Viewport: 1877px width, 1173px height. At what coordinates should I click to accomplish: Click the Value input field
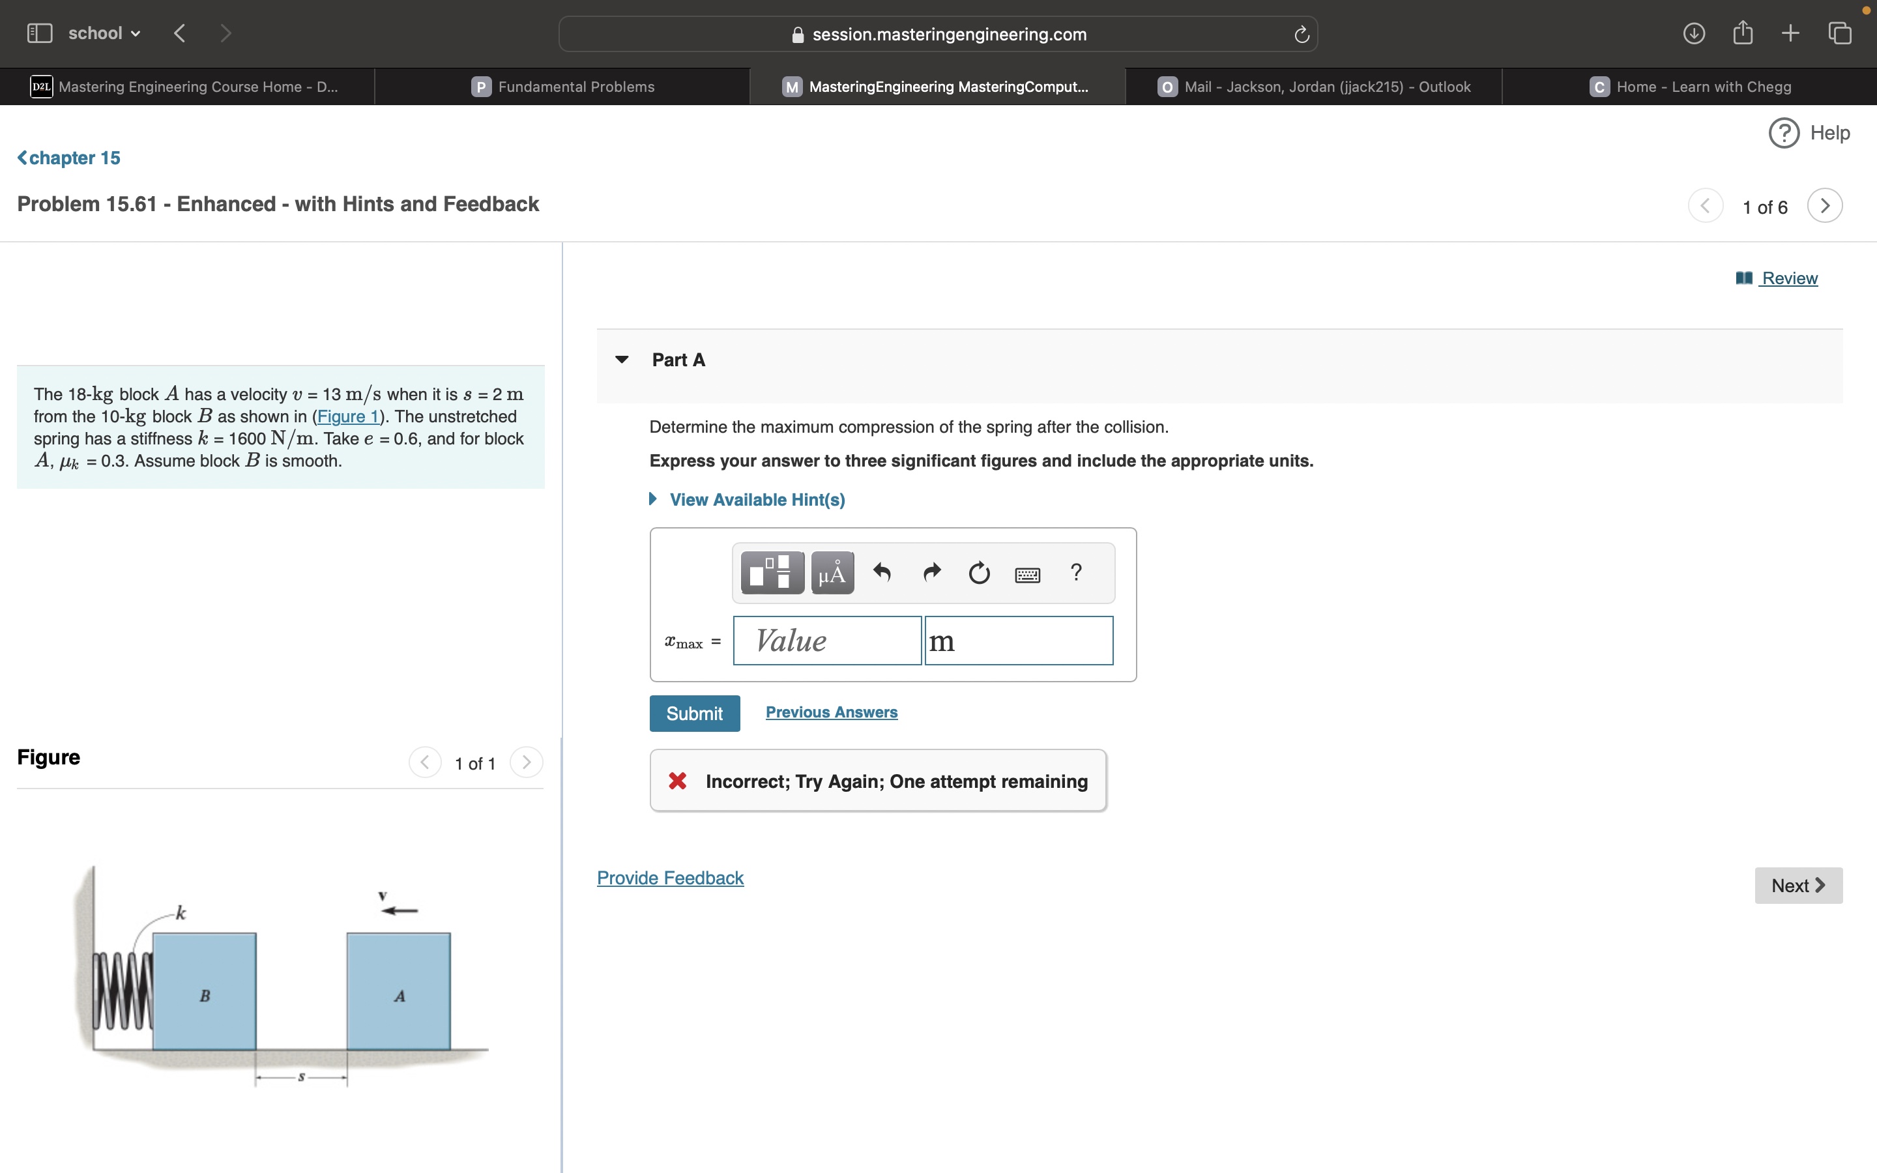[827, 641]
